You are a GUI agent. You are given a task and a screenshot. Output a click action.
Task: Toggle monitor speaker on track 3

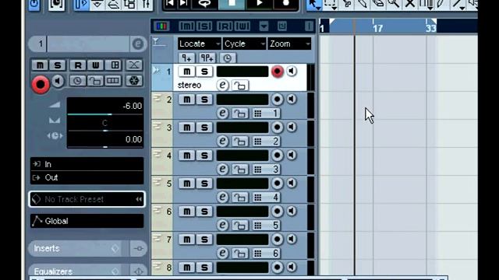pyautogui.click(x=292, y=128)
